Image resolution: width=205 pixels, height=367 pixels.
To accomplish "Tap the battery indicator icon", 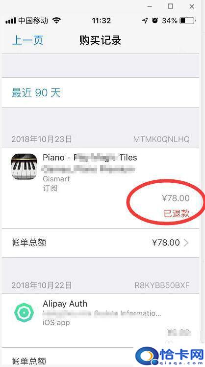I will [187, 21].
